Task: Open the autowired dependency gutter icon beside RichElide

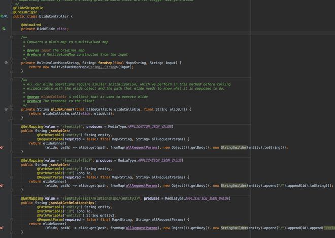Action: click(4, 29)
